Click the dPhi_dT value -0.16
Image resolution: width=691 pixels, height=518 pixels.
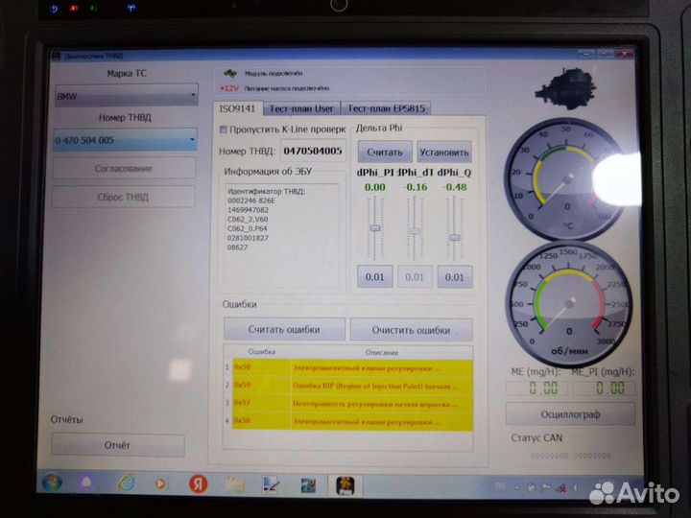click(415, 187)
